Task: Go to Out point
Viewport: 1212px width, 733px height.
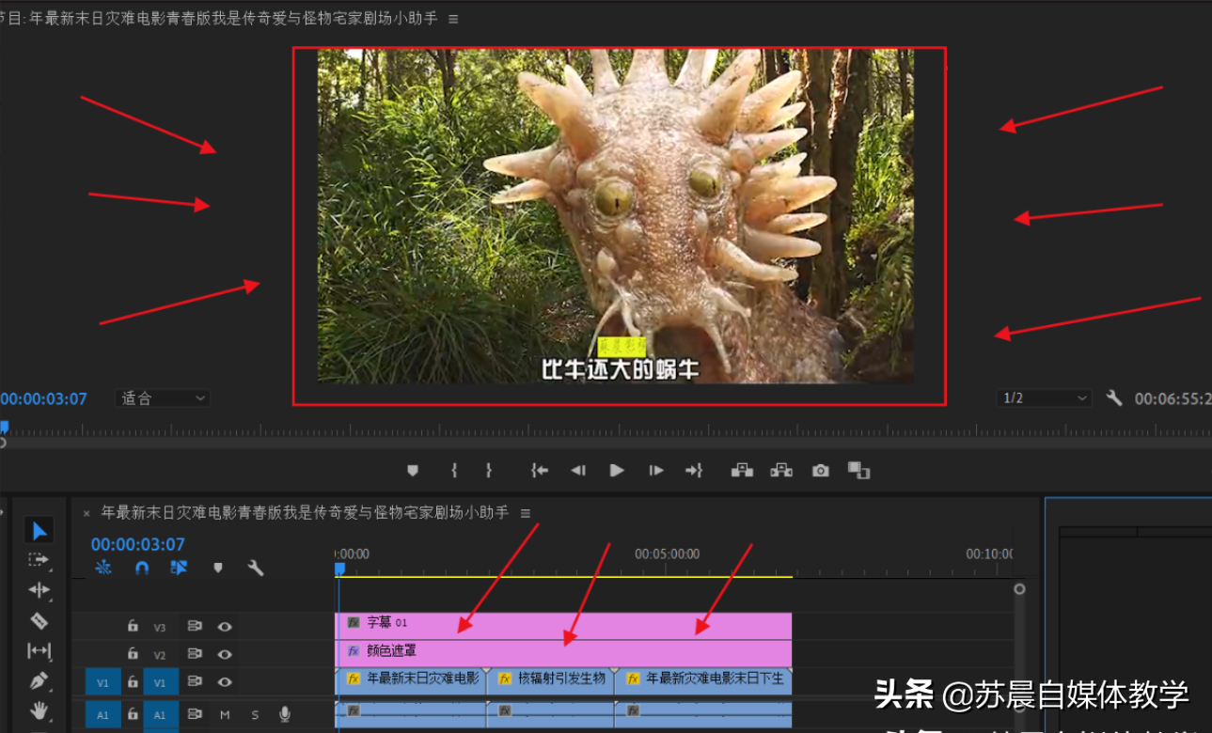Action: click(694, 471)
